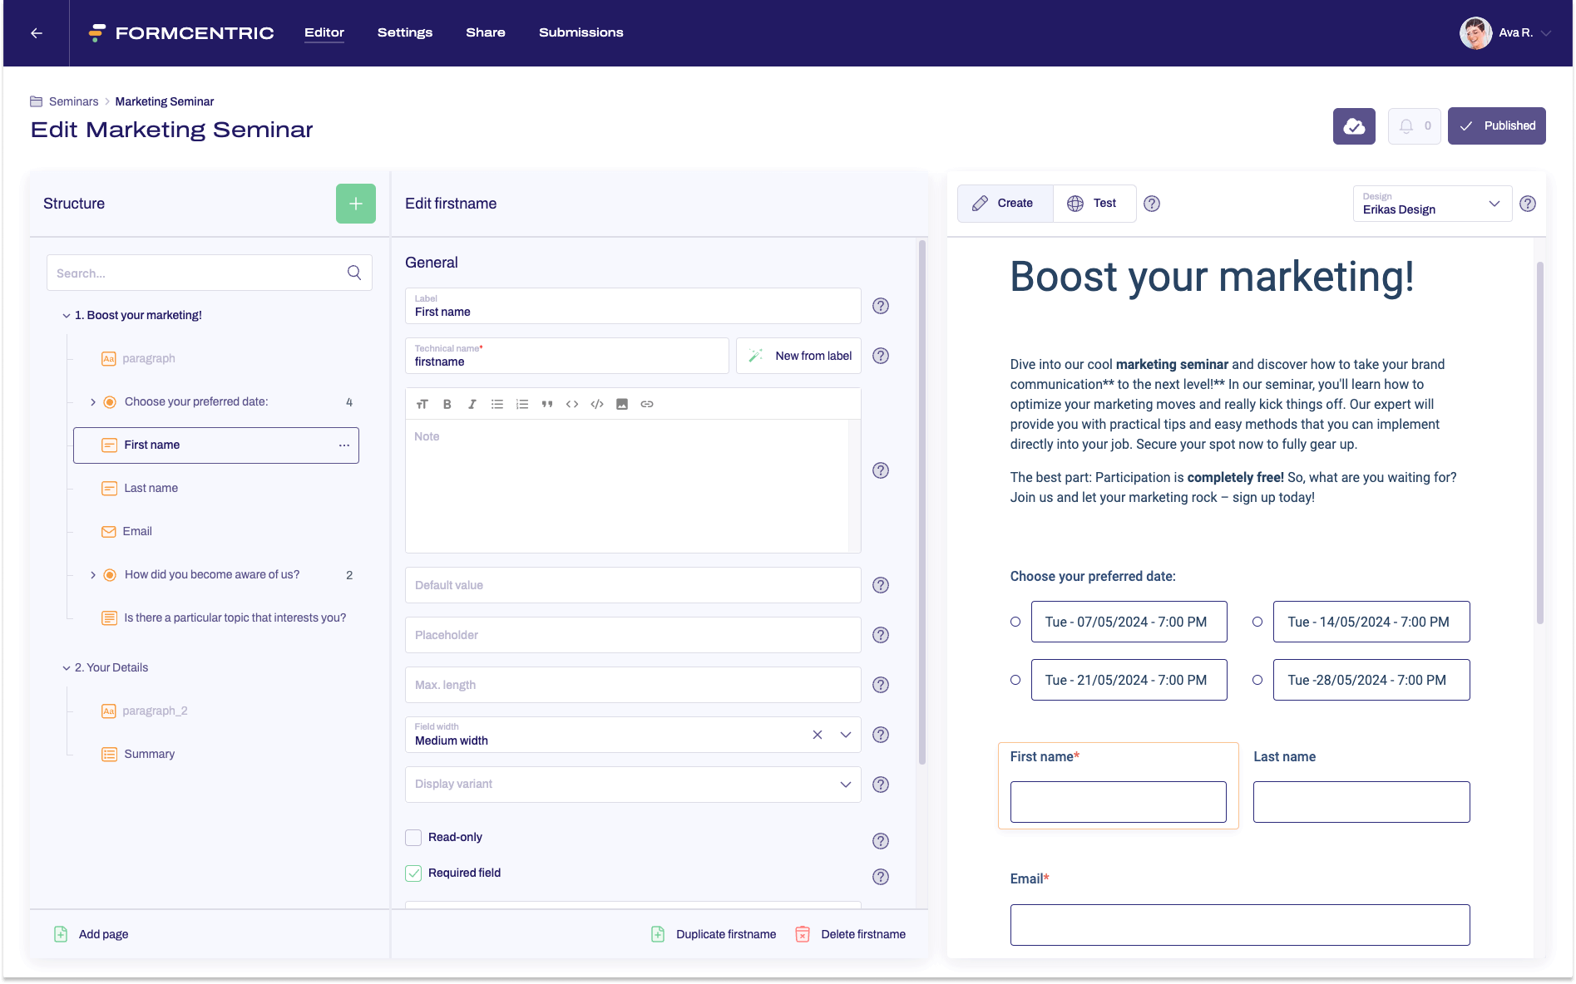Insert an image into the Note field
The image size is (1576, 984).
click(622, 404)
